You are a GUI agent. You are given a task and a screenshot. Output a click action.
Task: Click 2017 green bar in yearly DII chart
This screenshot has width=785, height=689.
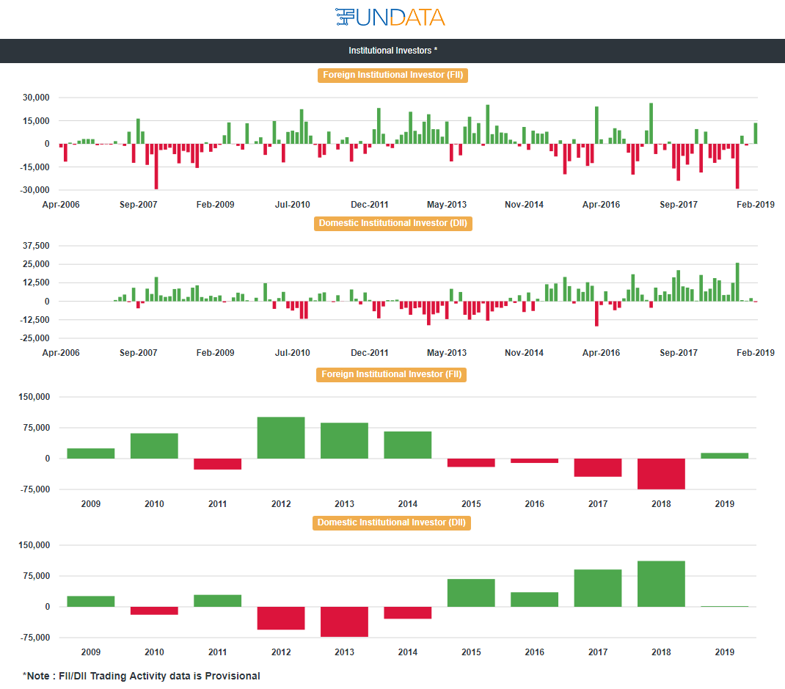tap(598, 588)
